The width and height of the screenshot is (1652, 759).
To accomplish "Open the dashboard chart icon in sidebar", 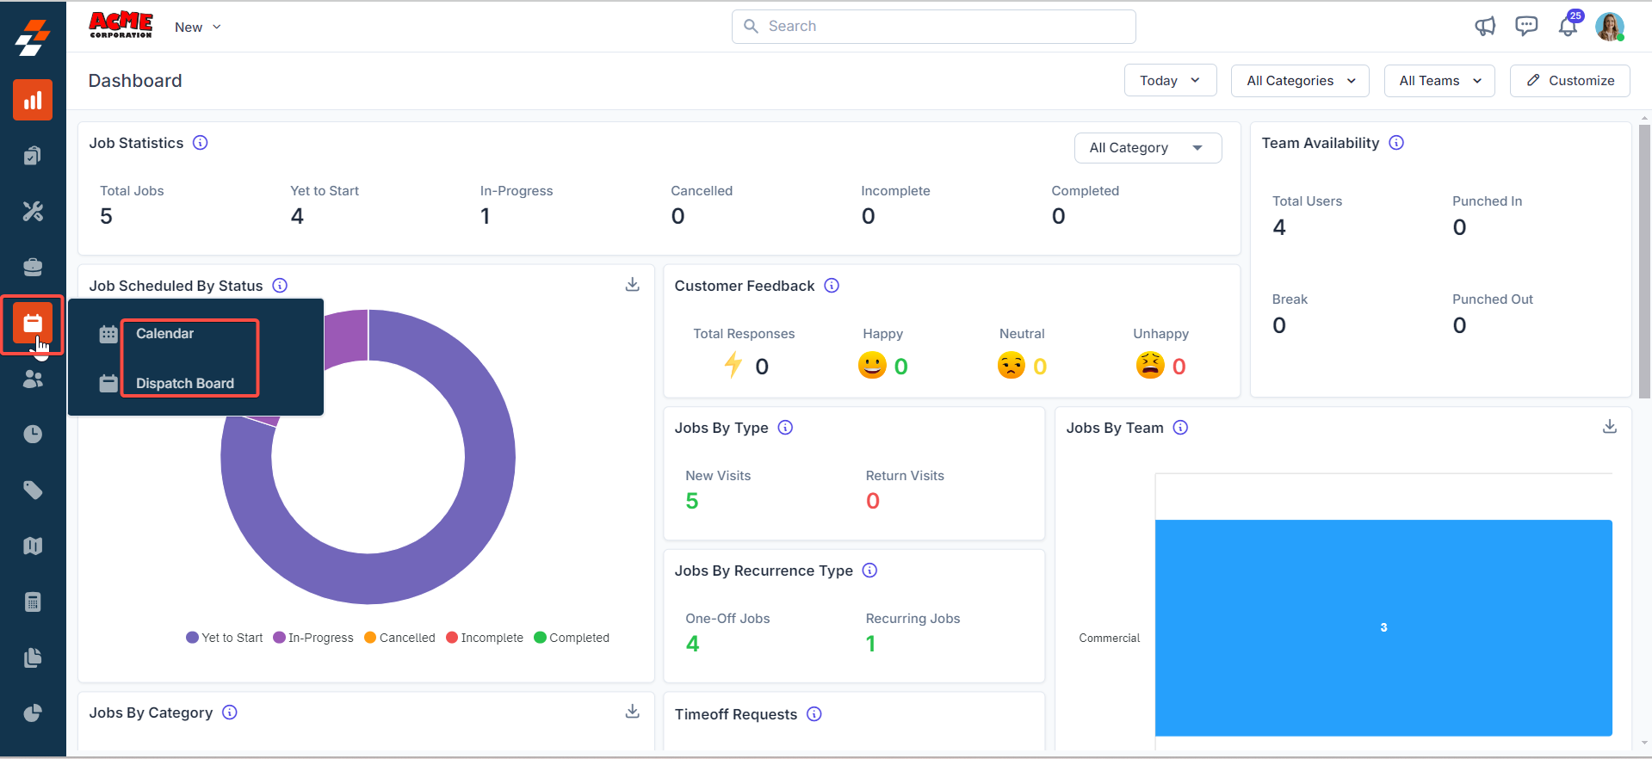I will tap(33, 101).
